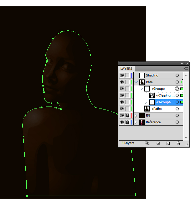Hide the Base layer via its eye icon
Viewport: 192px width, 207px height.
(x=122, y=82)
